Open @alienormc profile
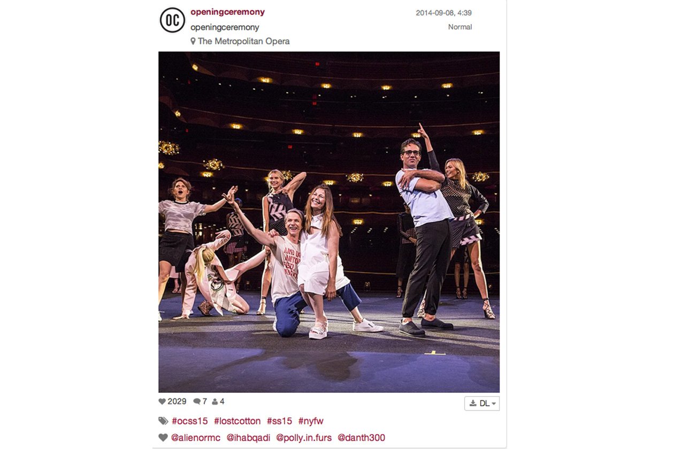Image resolution: width=674 pixels, height=449 pixels. click(x=196, y=438)
